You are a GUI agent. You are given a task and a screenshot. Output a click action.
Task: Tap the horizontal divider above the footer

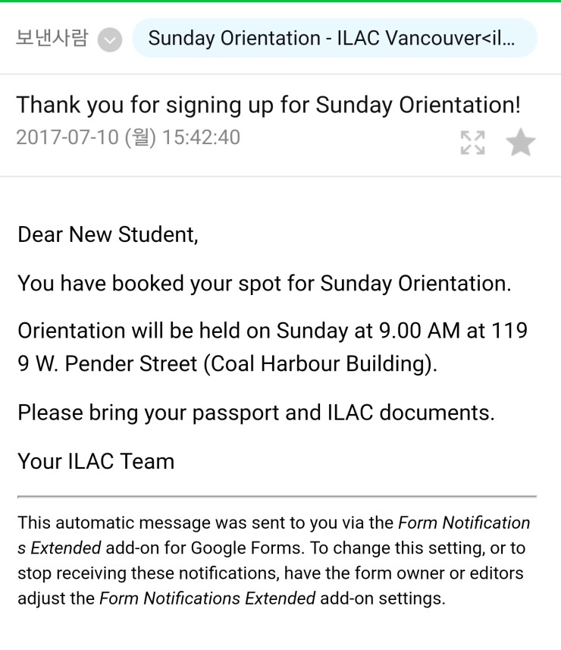point(277,496)
